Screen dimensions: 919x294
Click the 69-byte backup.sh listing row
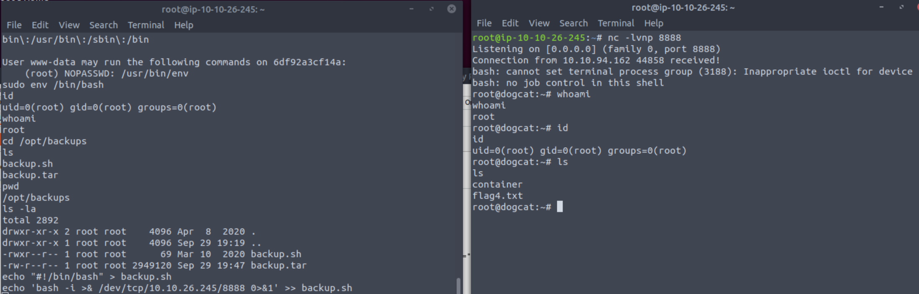pyautogui.click(x=151, y=254)
